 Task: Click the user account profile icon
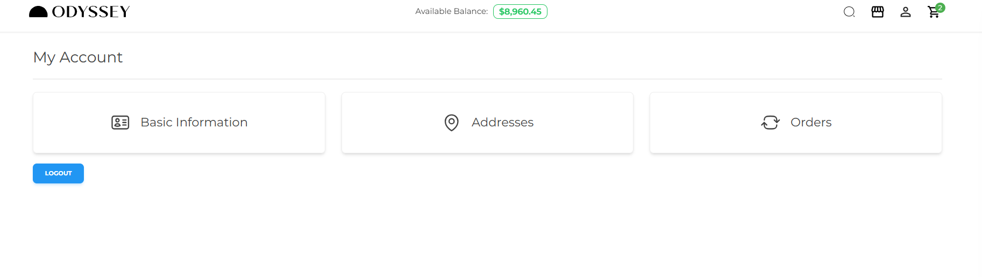click(906, 12)
